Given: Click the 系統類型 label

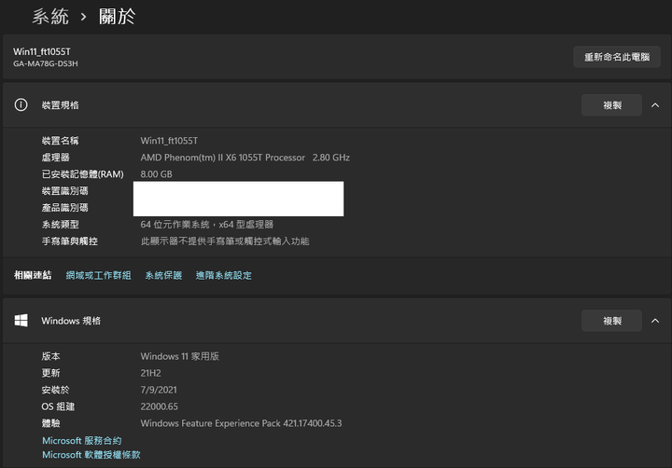Looking at the screenshot, I should coord(61,225).
